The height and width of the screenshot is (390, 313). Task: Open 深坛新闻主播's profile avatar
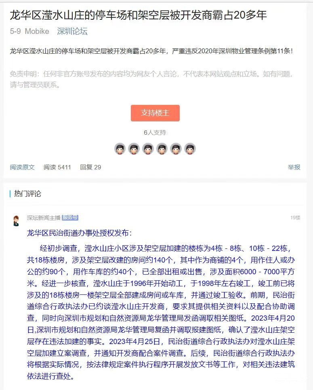coord(17,221)
